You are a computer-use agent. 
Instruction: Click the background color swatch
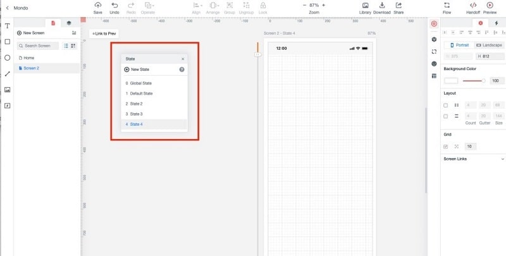(x=451, y=81)
